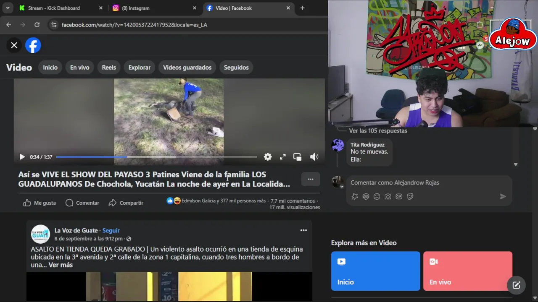Switch to the Instagram browser tab
The image size is (538, 302).
point(154,8)
